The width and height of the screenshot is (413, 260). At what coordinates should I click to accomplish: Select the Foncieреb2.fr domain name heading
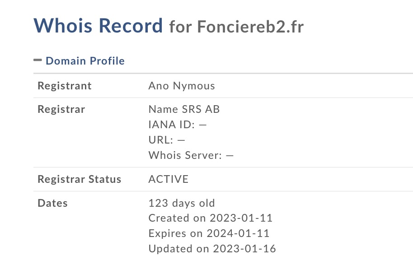pyautogui.click(x=250, y=27)
